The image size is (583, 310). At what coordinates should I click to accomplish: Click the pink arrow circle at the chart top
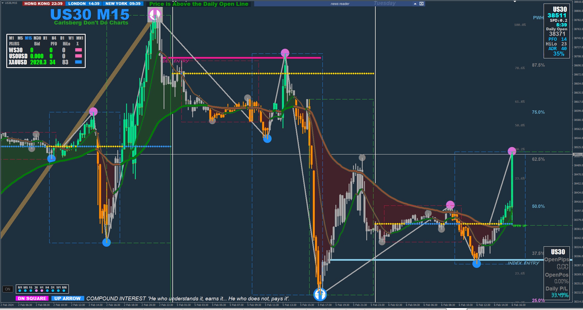(x=155, y=14)
